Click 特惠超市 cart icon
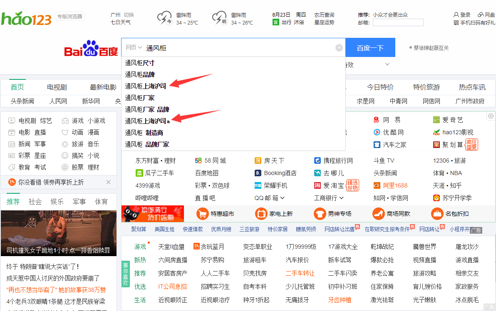This screenshot has height=311, width=496. coord(202,214)
